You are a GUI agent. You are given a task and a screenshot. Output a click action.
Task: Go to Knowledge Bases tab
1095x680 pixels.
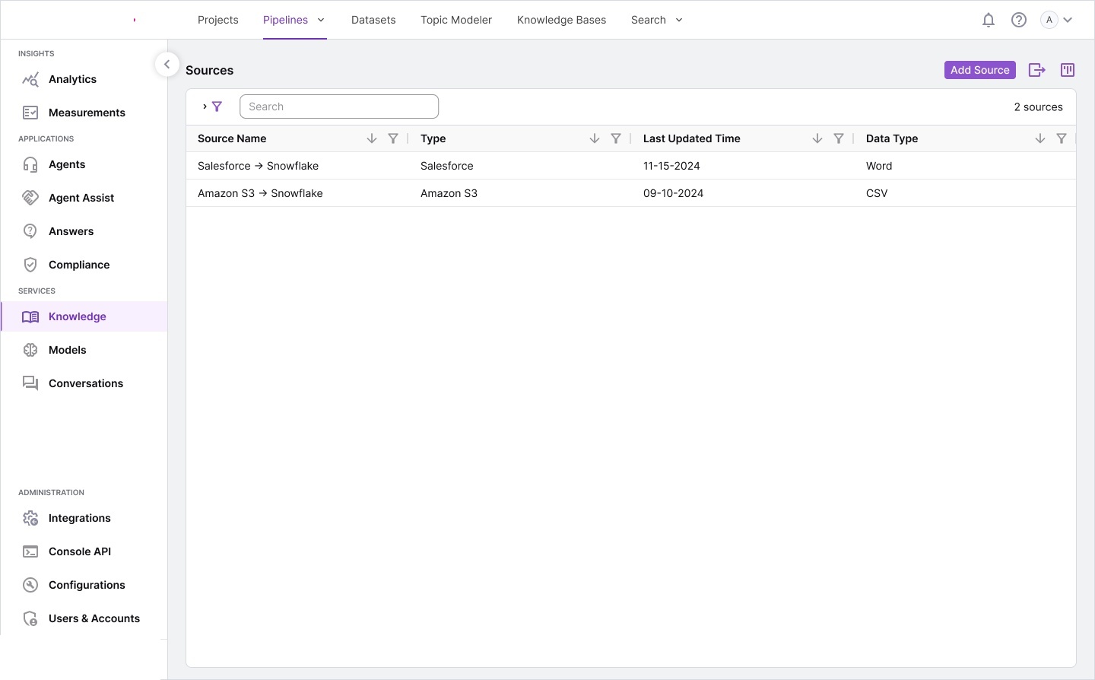(x=561, y=21)
